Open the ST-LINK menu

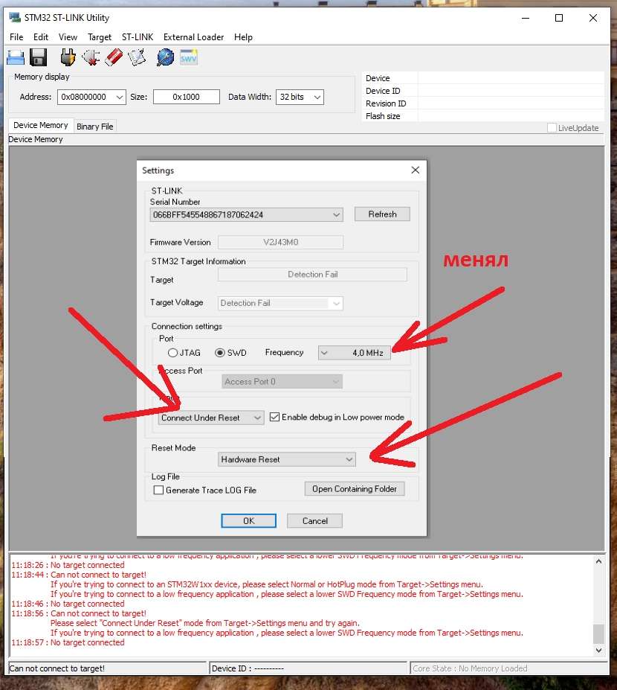[x=138, y=37]
